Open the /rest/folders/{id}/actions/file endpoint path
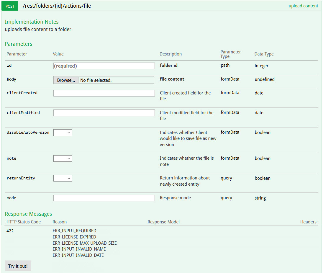This screenshot has width=323, height=273. [x=57, y=6]
